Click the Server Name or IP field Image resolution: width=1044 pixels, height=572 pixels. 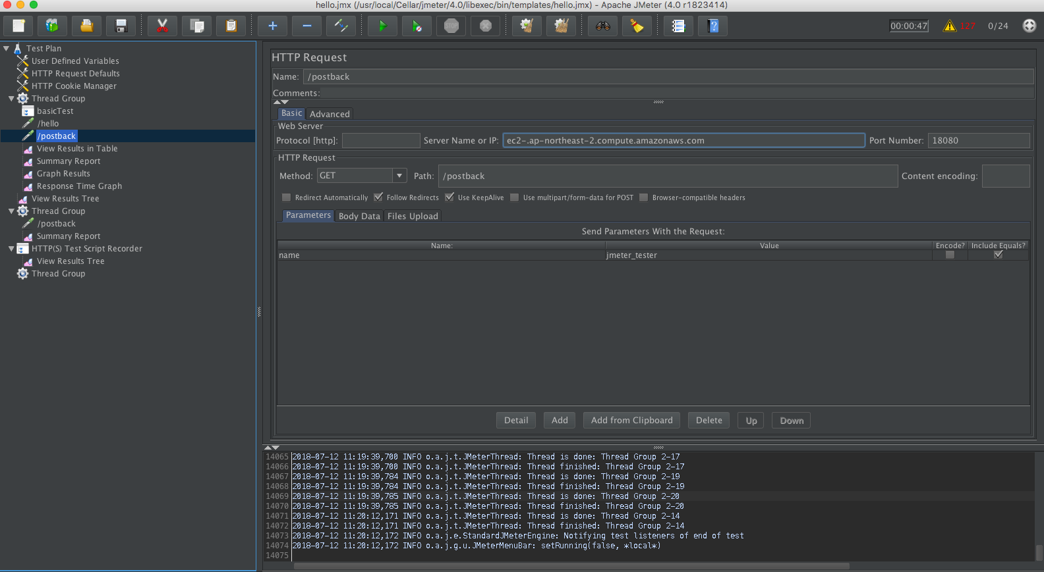point(683,140)
